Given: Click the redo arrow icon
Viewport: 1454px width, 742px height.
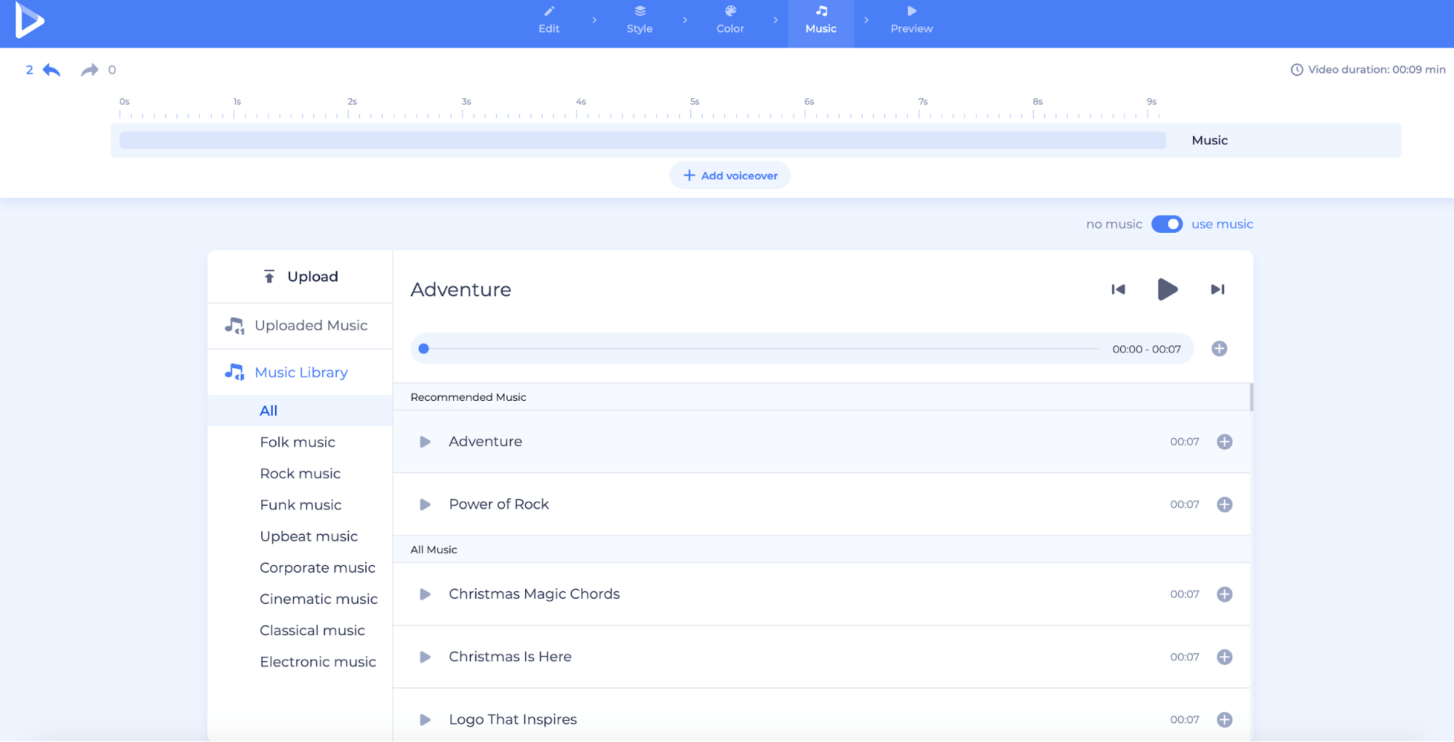Looking at the screenshot, I should coord(89,70).
